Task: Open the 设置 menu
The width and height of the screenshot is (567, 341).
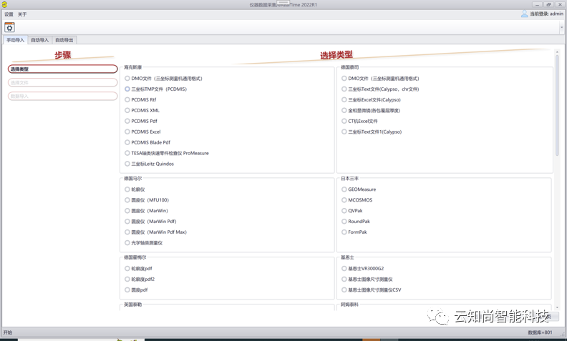Action: (9, 14)
